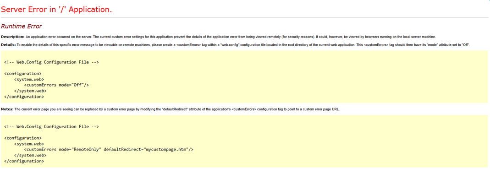Click the Web.Config comment in second code block
Image resolution: width=490 pixels, height=189 pixels.
(x=51, y=127)
